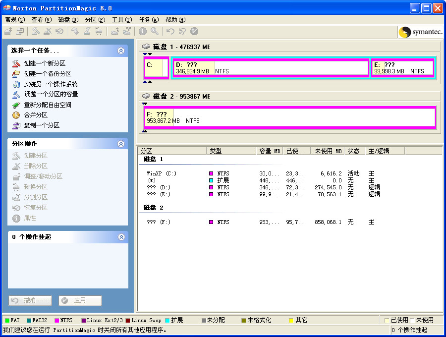Image resolution: width=446 pixels, height=337 pixels.
Task: Click the Convert partition toolbar icon
Action: [x=99, y=31]
